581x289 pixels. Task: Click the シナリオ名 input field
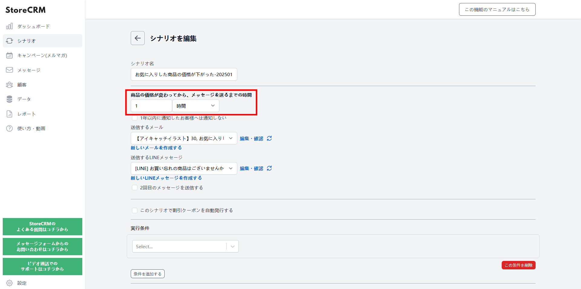tap(184, 74)
